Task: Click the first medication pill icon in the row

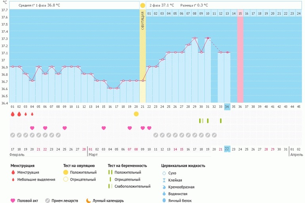Action: pyautogui.click(x=13, y=135)
